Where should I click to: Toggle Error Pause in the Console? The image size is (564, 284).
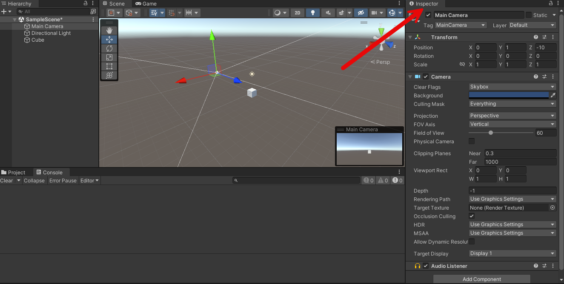[x=63, y=181]
